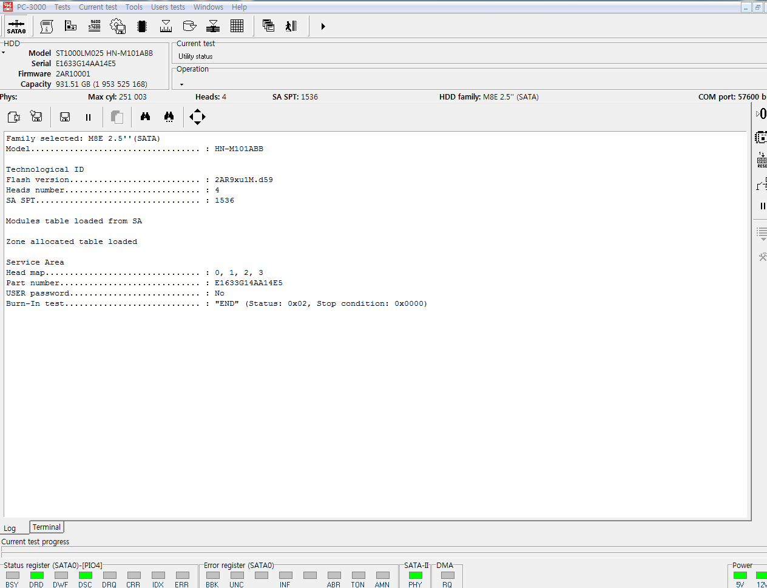Open the Tools menu

pyautogui.click(x=134, y=7)
